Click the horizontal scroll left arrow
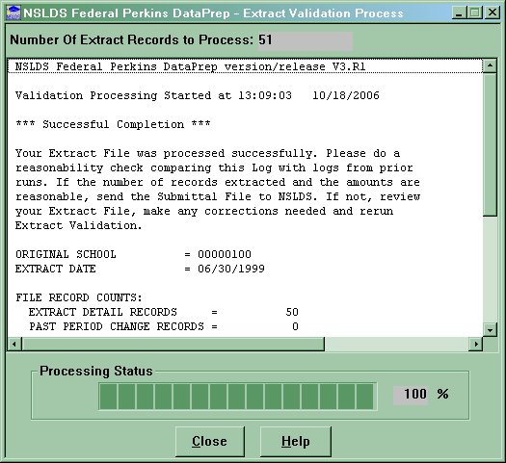Screen dimensions: 506x463 [x=14, y=344]
